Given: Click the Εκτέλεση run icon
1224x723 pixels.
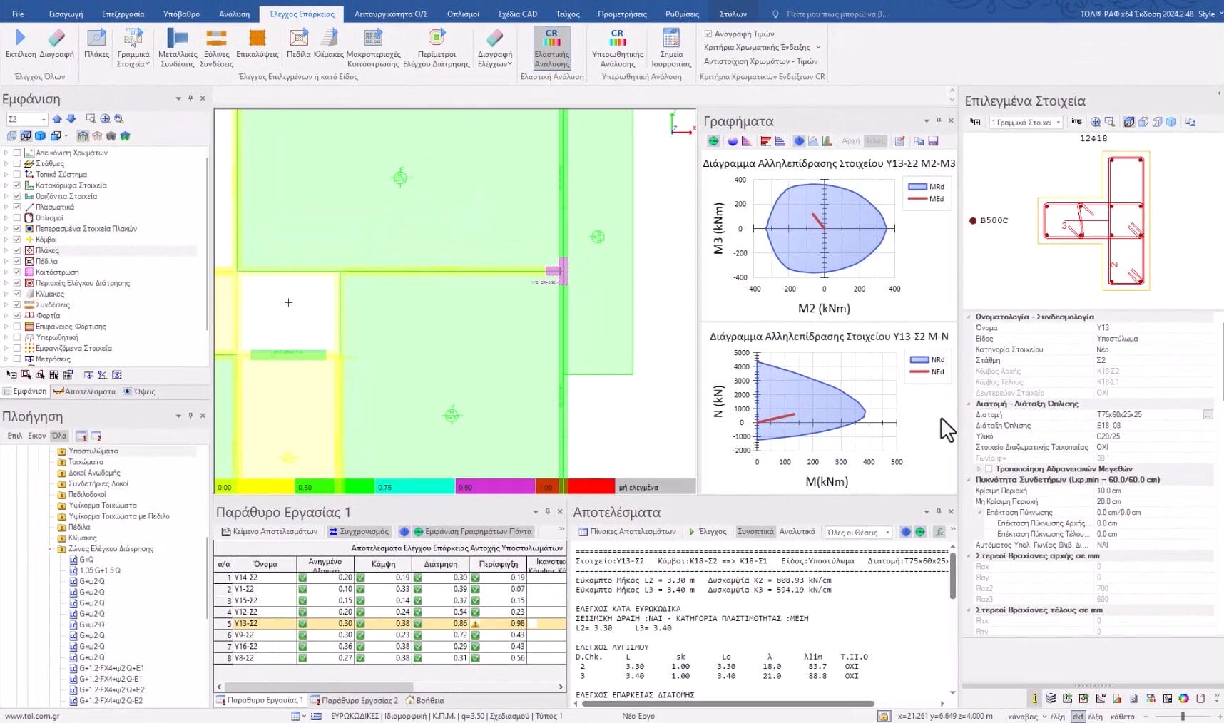Looking at the screenshot, I should click(x=20, y=39).
